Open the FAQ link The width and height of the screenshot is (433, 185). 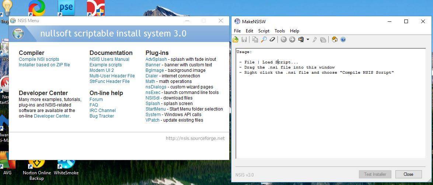point(94,105)
